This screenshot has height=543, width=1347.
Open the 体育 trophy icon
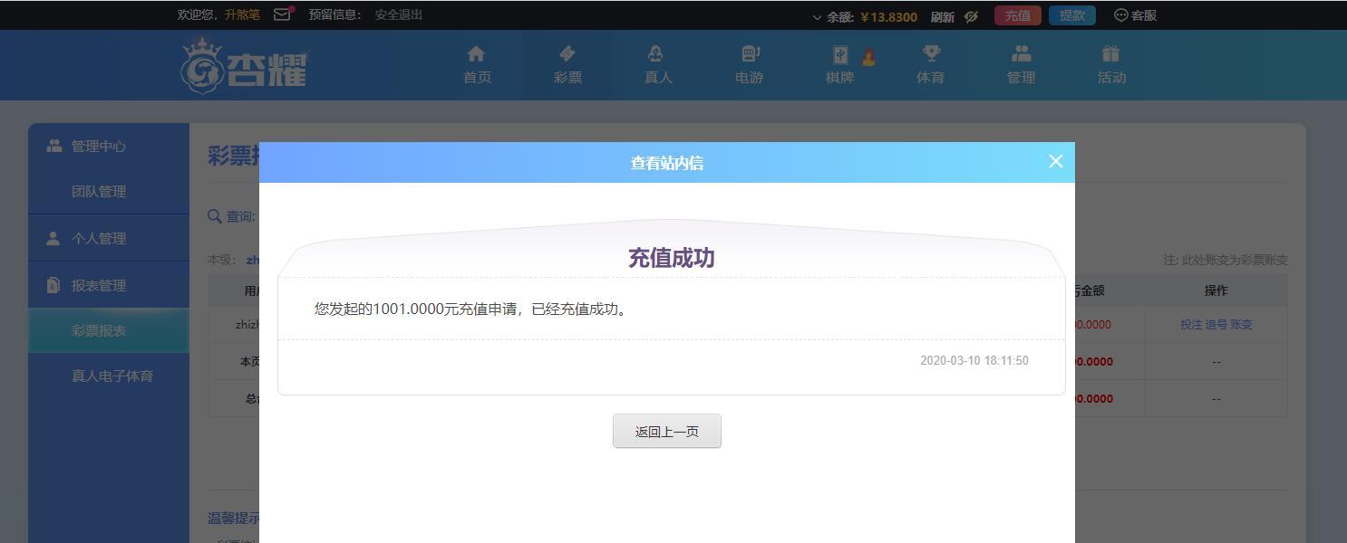(931, 53)
